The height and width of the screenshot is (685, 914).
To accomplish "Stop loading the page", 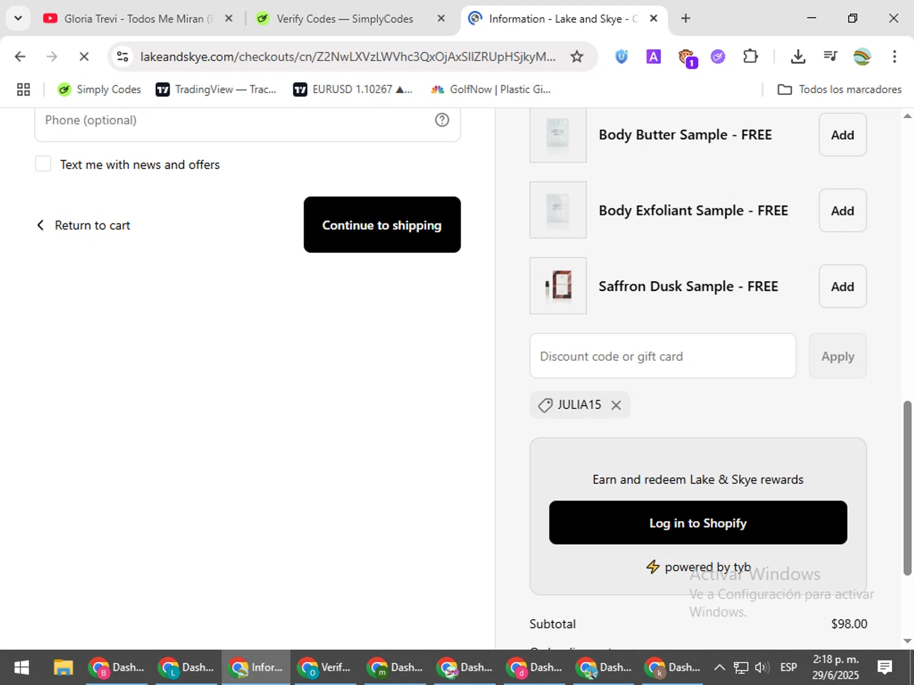I will [x=84, y=57].
